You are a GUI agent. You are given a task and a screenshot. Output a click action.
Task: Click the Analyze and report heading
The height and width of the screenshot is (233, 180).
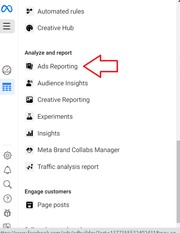48,53
